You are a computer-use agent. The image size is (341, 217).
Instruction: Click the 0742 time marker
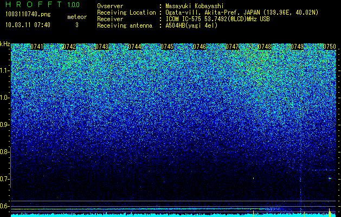(69, 47)
